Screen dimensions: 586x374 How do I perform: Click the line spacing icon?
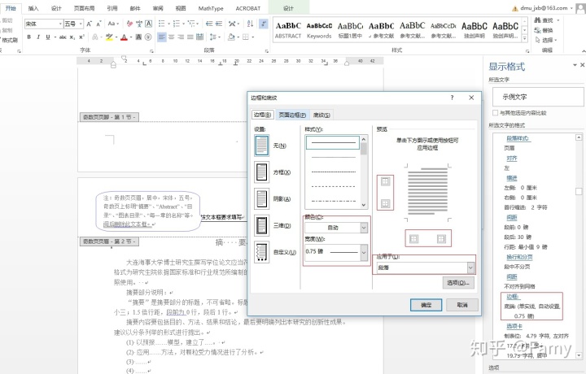[212, 37]
